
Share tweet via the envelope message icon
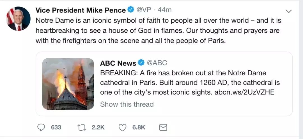tap(163, 127)
